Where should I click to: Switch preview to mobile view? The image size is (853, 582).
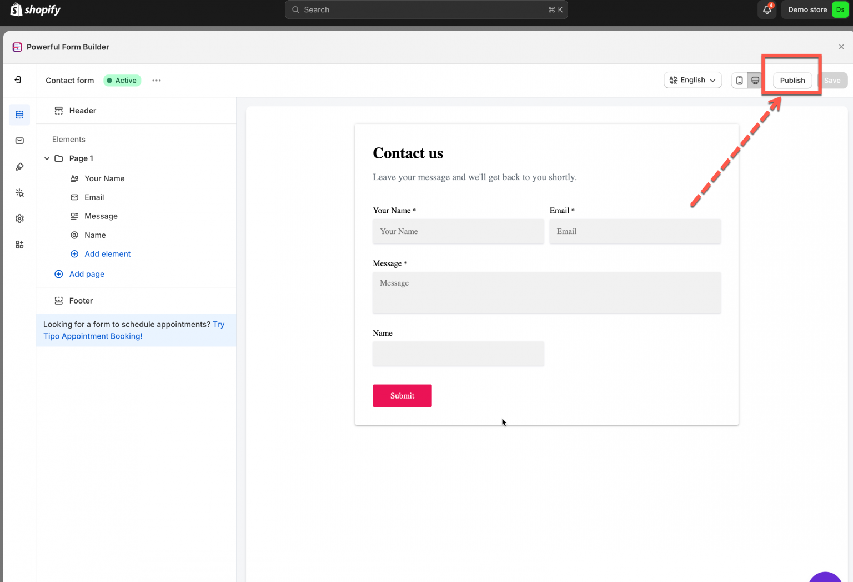pos(739,80)
